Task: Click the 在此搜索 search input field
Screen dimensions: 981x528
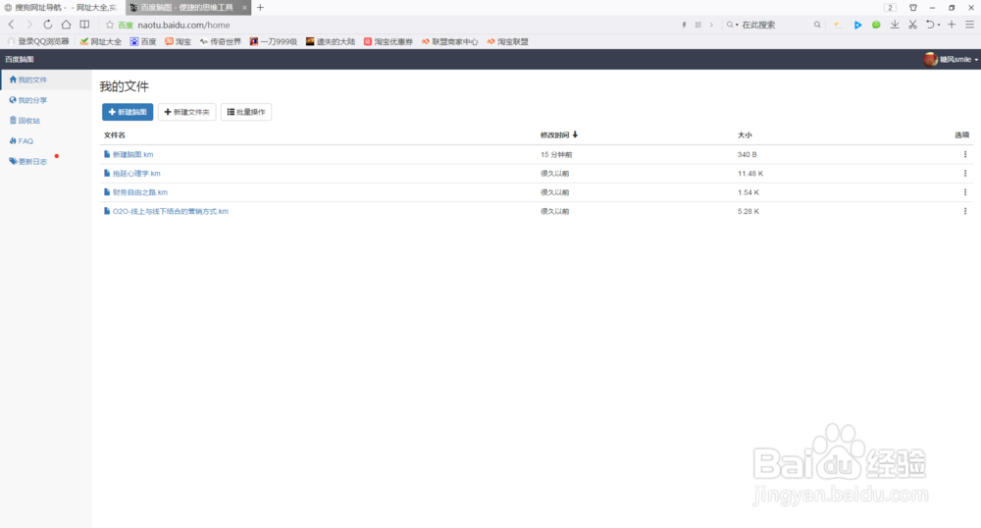Action: click(776, 25)
